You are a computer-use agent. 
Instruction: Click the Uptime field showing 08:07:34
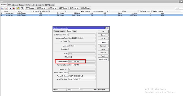point(82,46)
